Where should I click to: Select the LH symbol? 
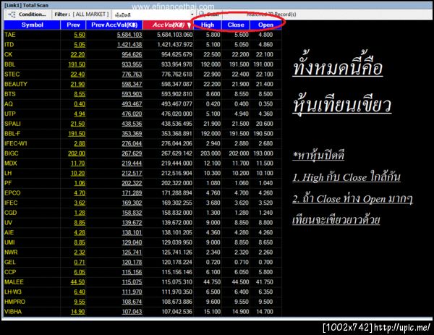tap(8, 174)
